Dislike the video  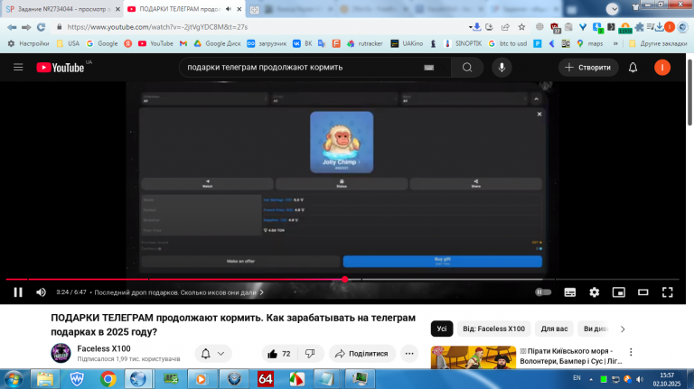coord(310,354)
